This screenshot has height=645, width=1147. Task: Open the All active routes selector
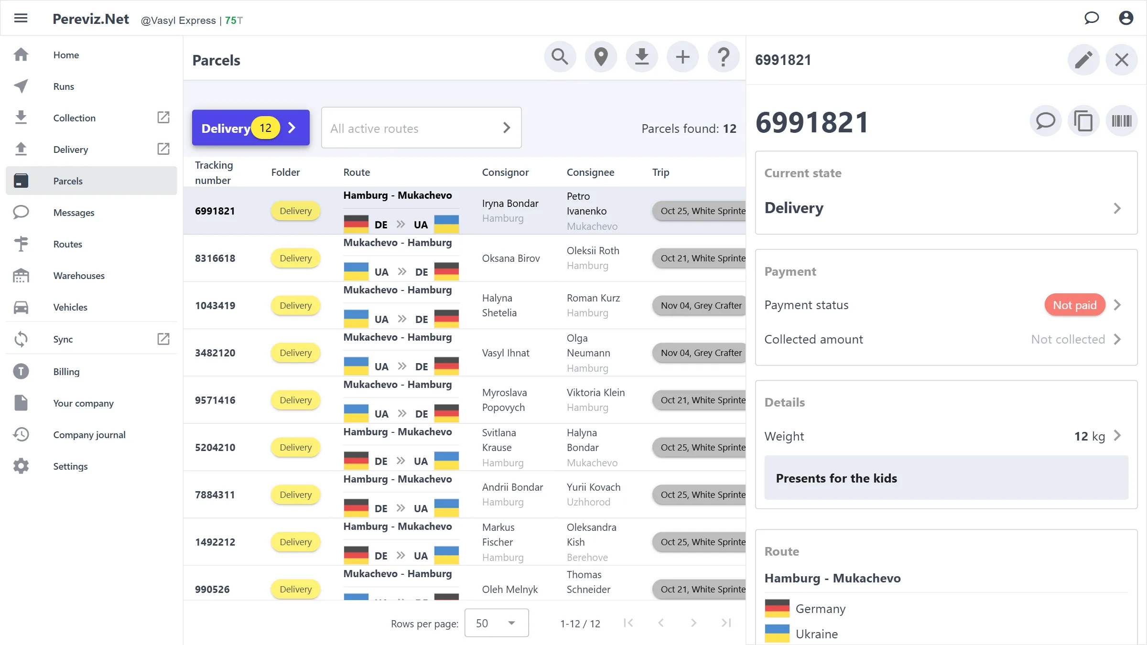(x=421, y=128)
